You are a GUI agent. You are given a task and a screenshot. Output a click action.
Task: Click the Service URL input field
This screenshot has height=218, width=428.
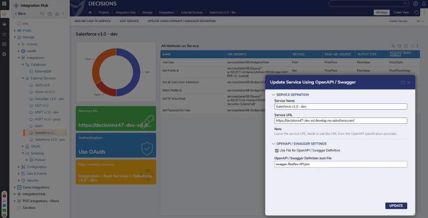[x=341, y=120]
